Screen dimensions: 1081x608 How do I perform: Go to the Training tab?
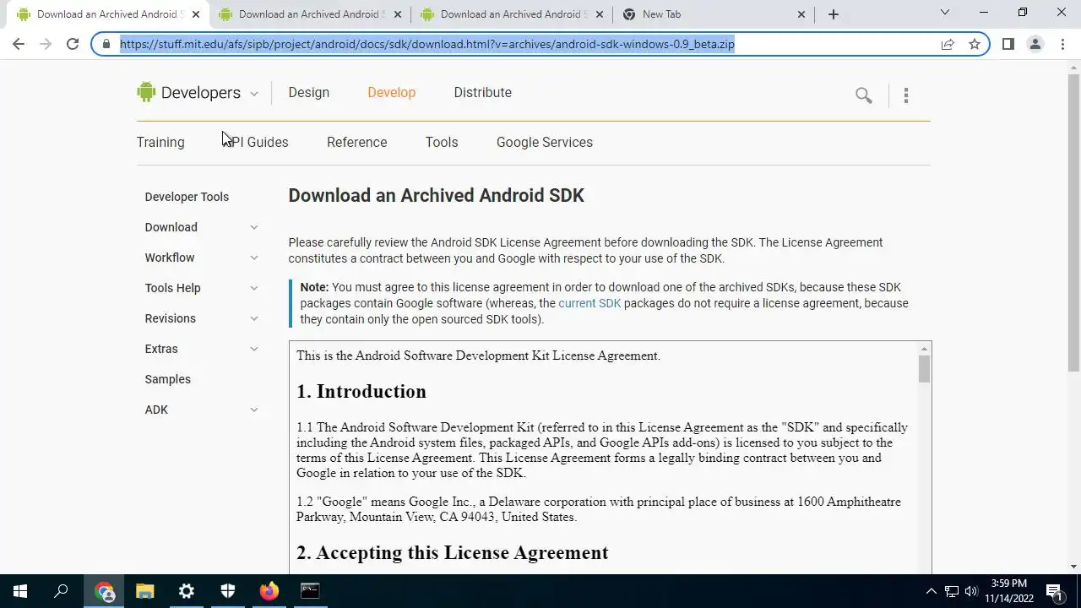160,142
